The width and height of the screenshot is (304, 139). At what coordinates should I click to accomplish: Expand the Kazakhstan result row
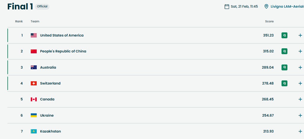pyautogui.click(x=300, y=131)
